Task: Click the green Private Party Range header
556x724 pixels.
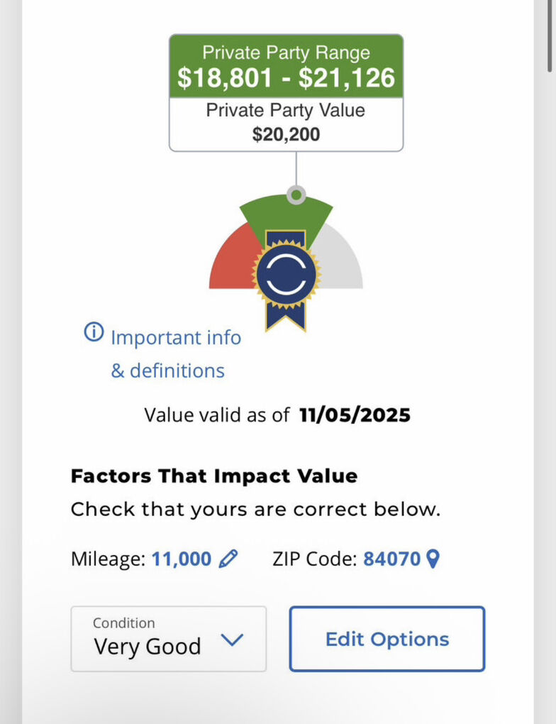Action: 286,53
